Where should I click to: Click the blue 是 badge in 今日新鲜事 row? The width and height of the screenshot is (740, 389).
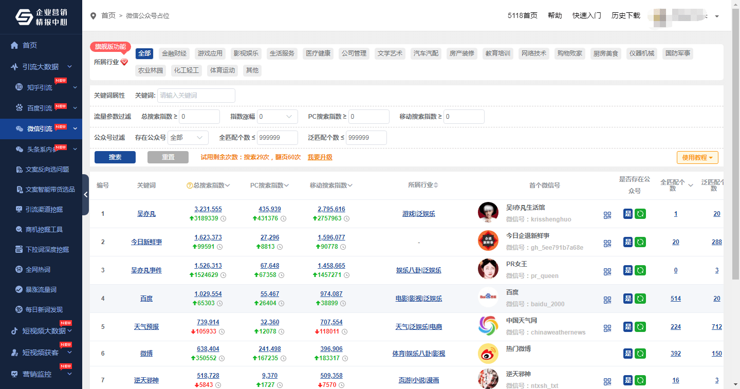[628, 242]
